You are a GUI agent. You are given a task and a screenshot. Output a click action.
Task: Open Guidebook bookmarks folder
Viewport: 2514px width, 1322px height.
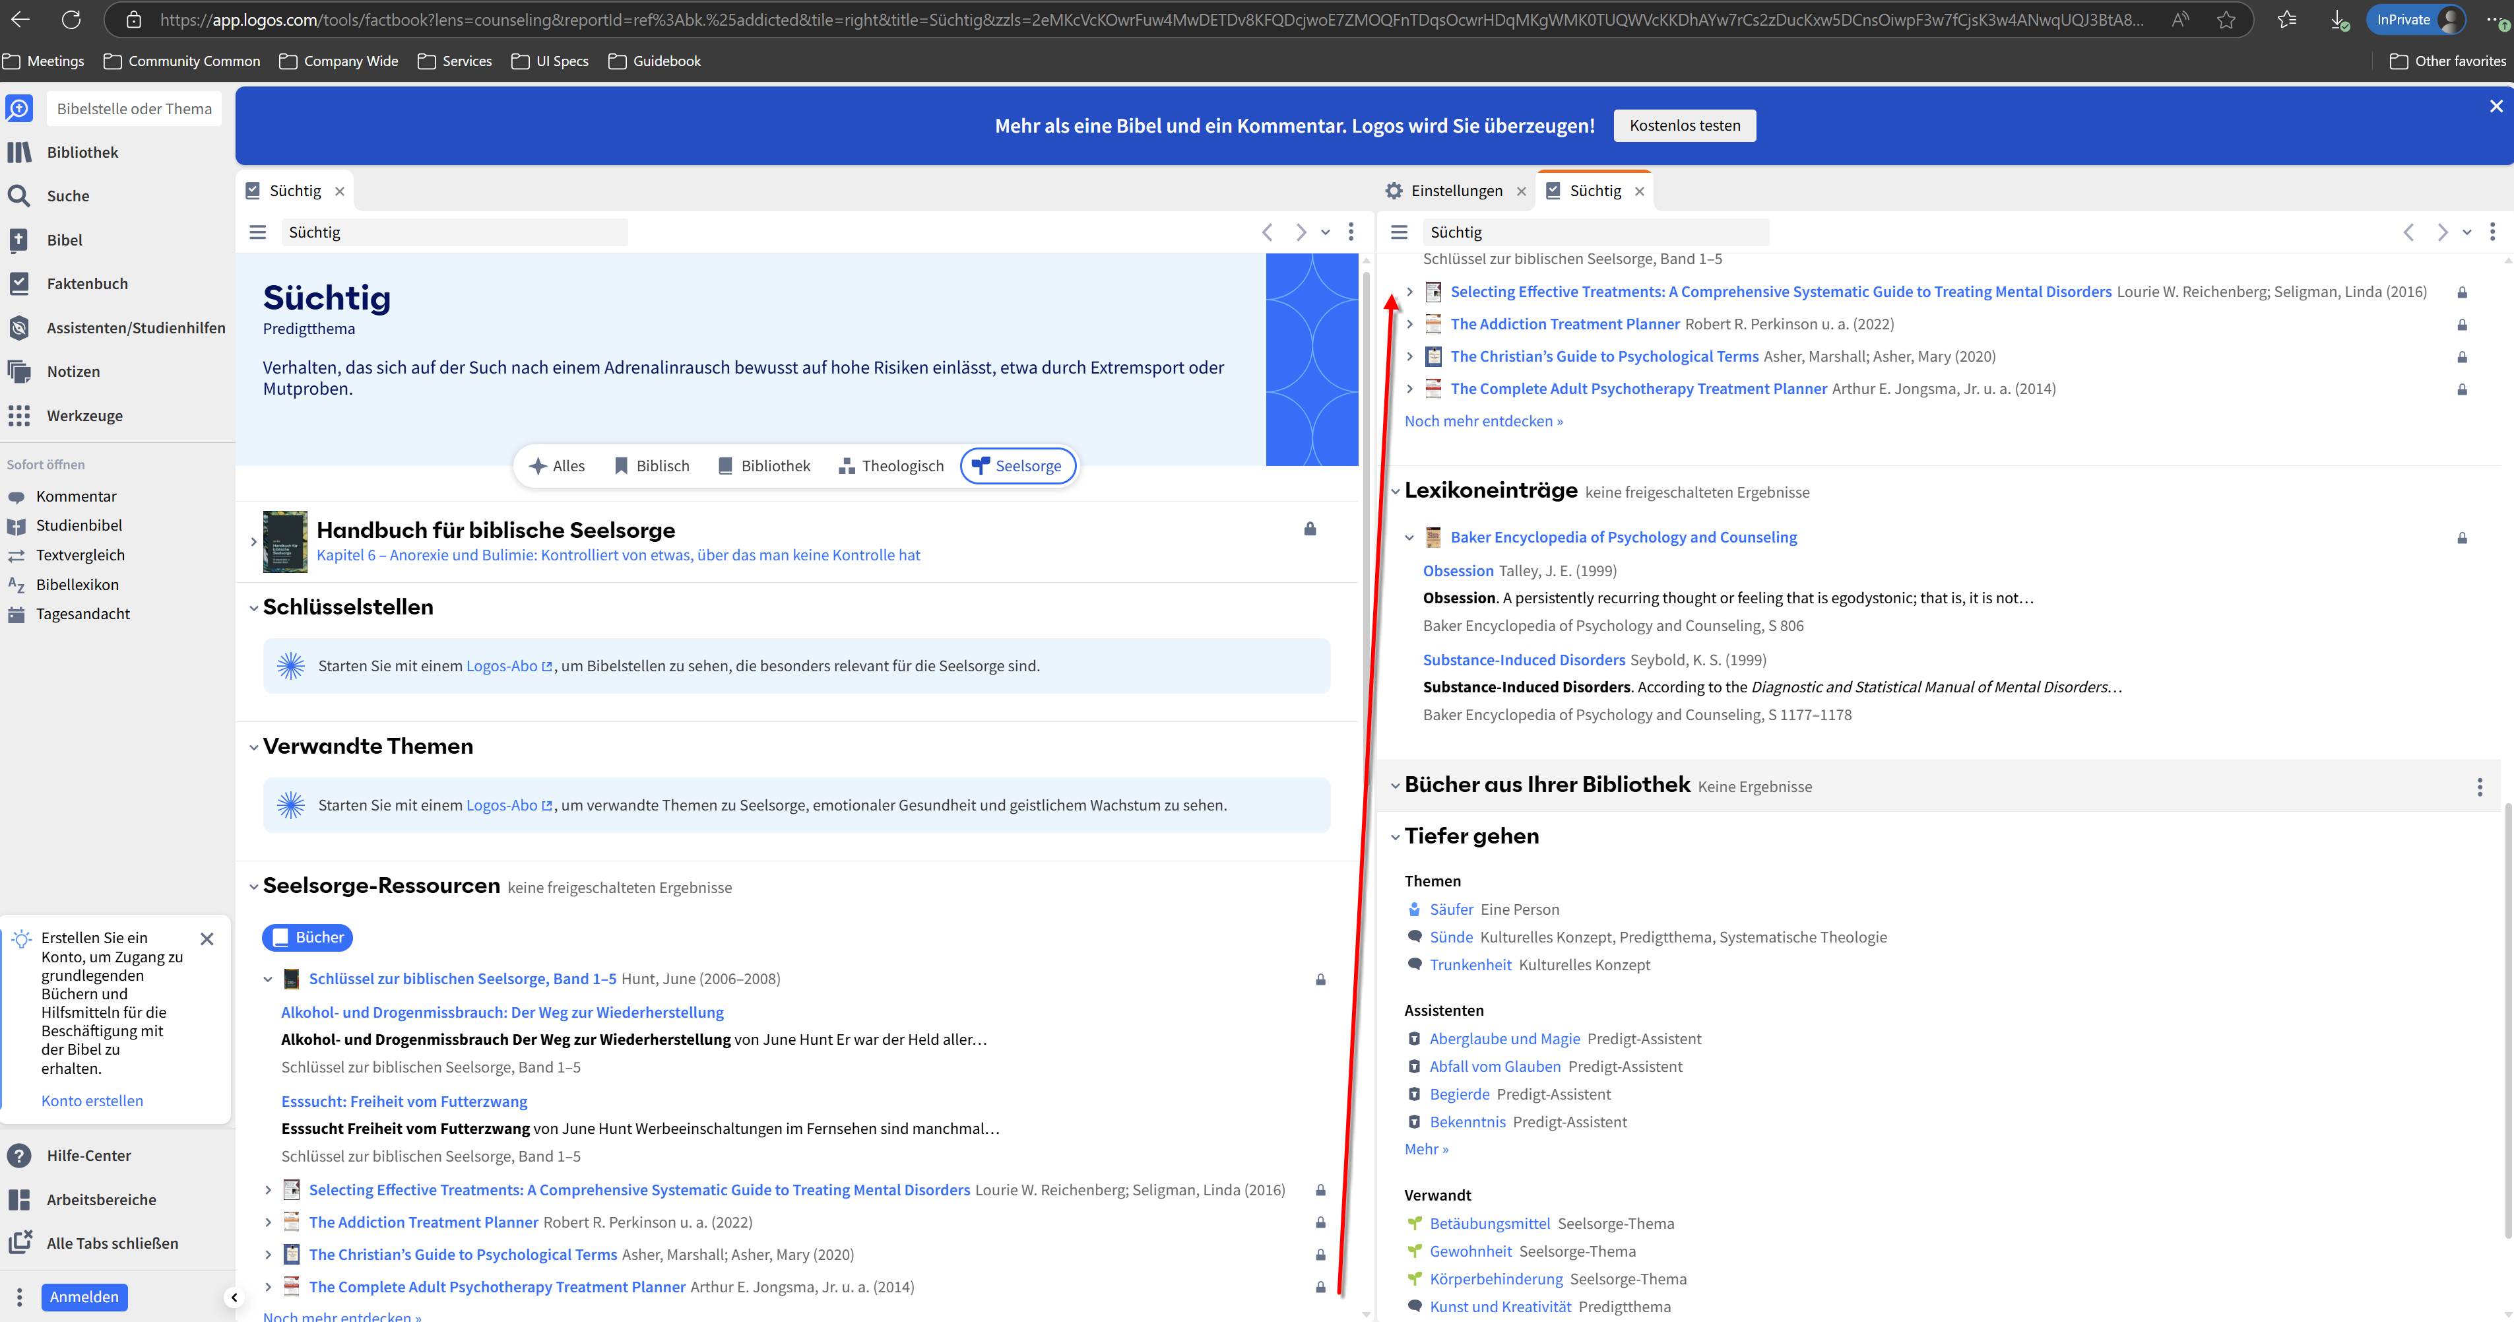[655, 61]
